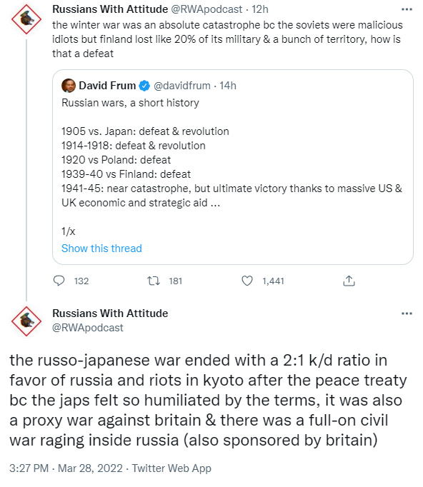Open the @davidfrum handle link
This screenshot has width=423, height=487.
(x=182, y=86)
